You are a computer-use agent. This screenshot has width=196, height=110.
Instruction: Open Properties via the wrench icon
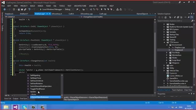click(189, 17)
